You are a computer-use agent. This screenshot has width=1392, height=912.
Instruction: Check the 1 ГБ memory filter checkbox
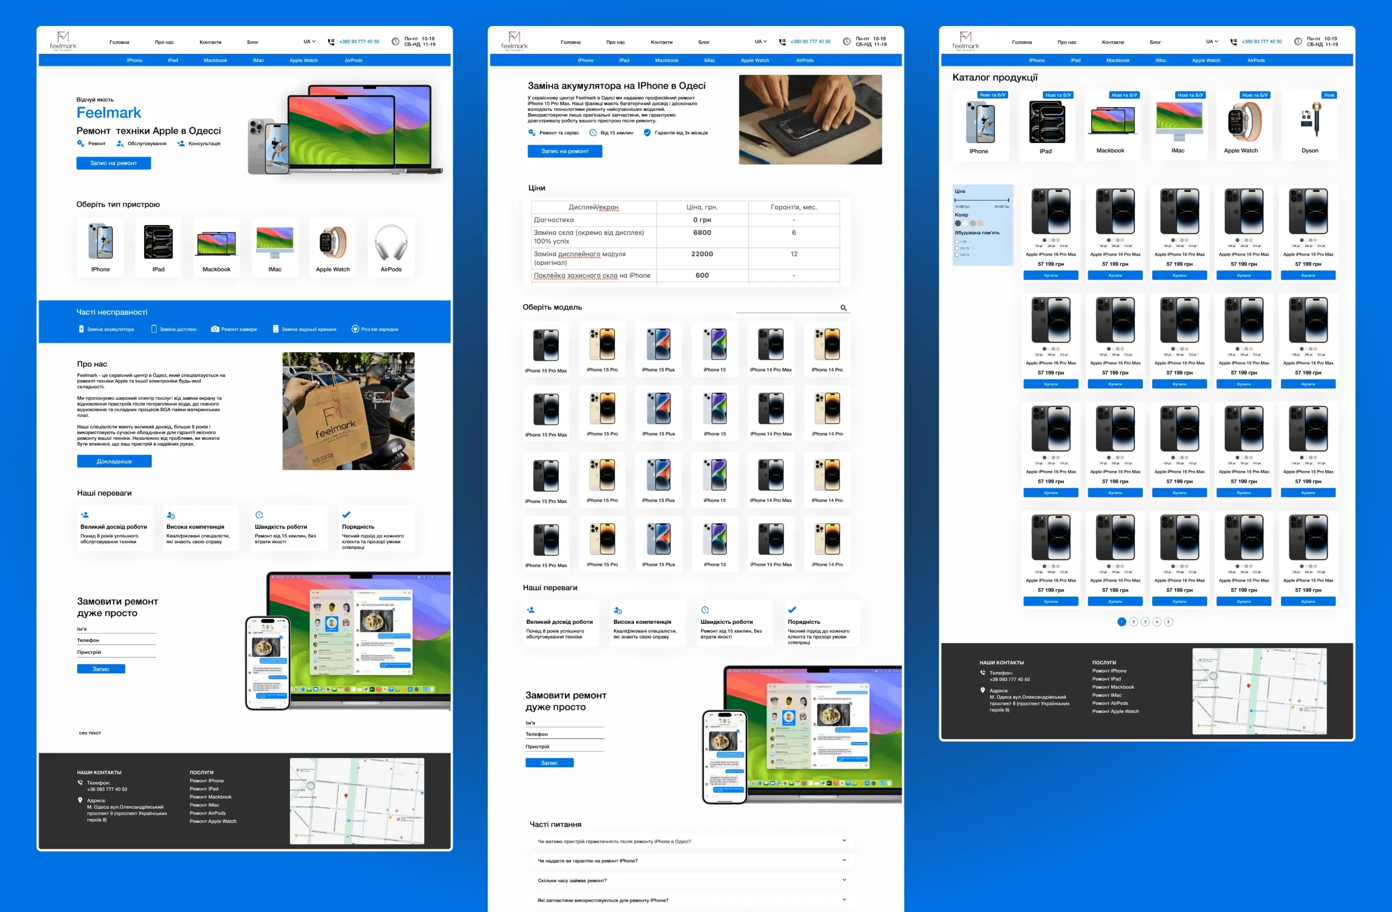(957, 241)
